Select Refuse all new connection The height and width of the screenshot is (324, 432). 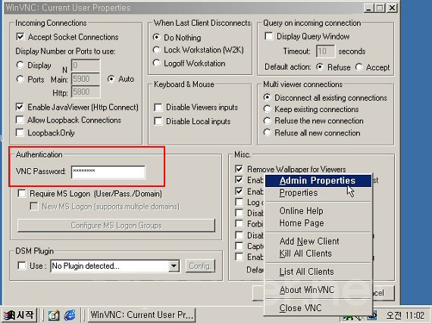click(x=267, y=132)
